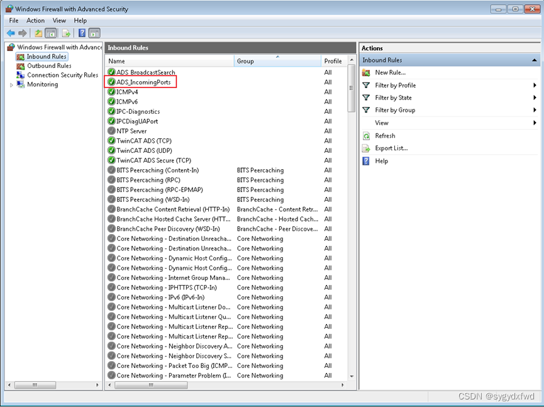544x407 pixels.
Task: Click the Filter by Group funnel icon
Action: pyautogui.click(x=366, y=110)
